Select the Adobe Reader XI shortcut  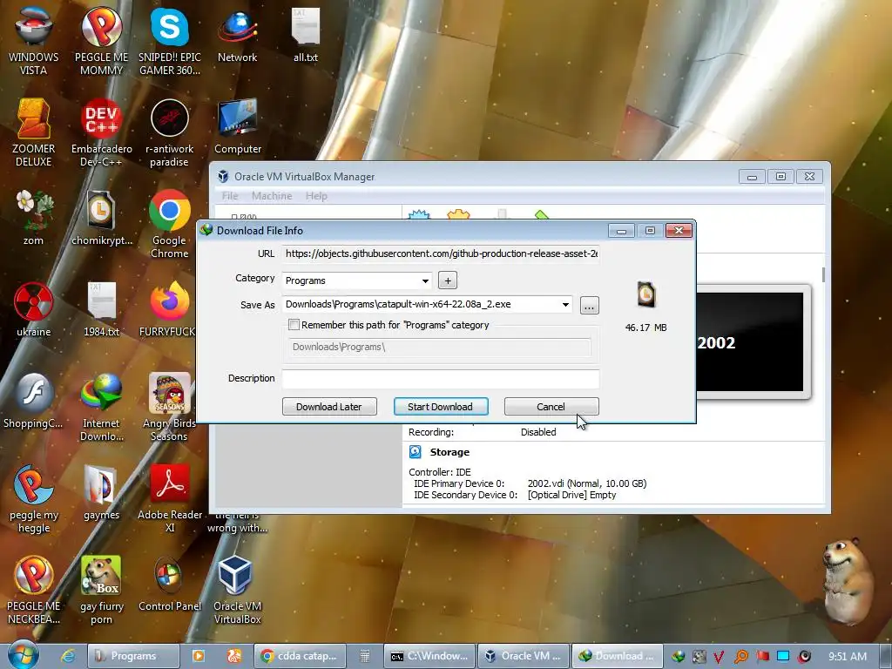click(170, 499)
